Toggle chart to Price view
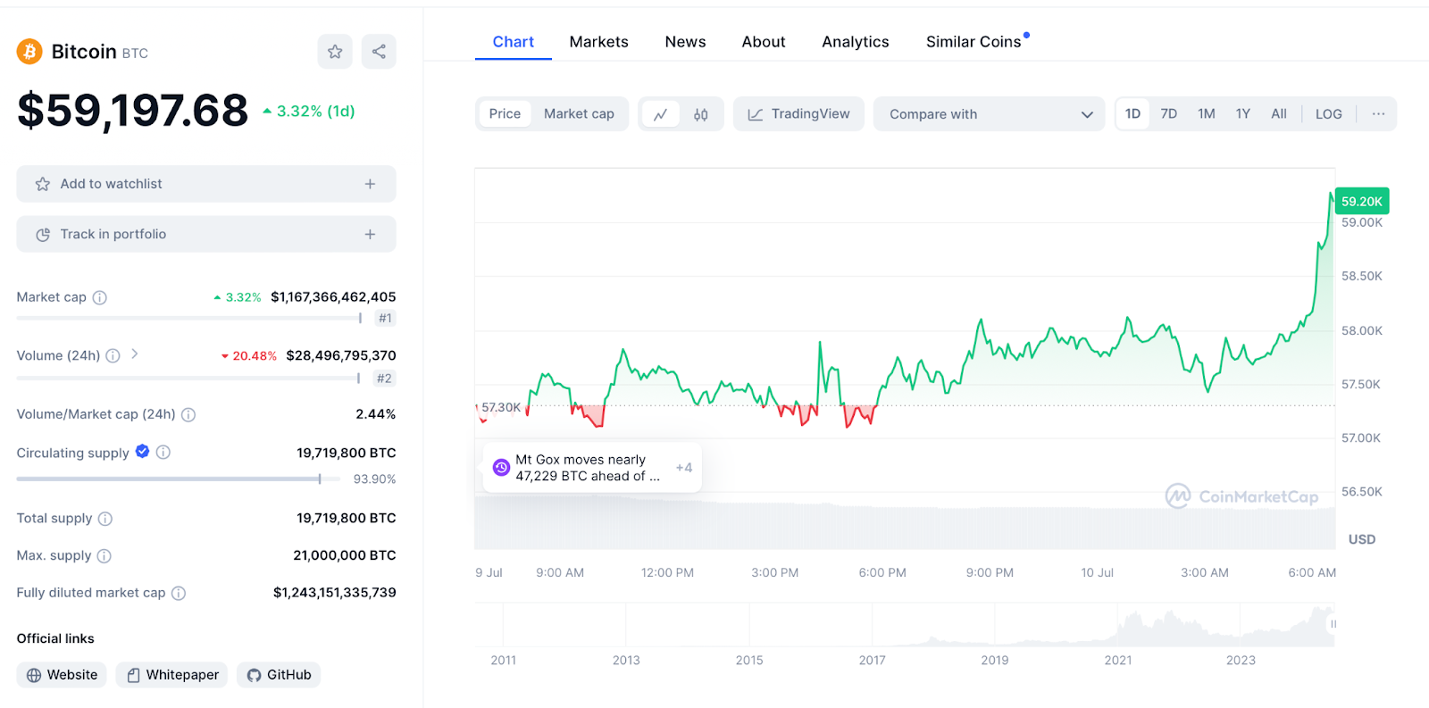Viewport: 1429px width, 708px height. click(505, 114)
